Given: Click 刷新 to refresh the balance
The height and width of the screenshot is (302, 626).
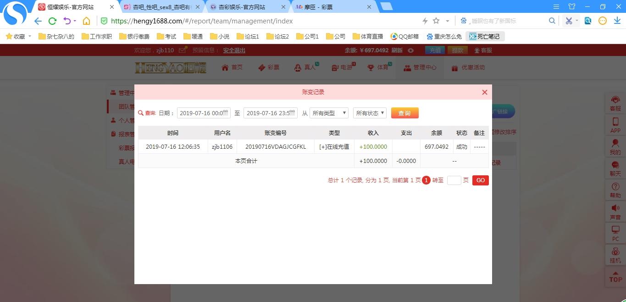Looking at the screenshot, I should tap(397, 50).
